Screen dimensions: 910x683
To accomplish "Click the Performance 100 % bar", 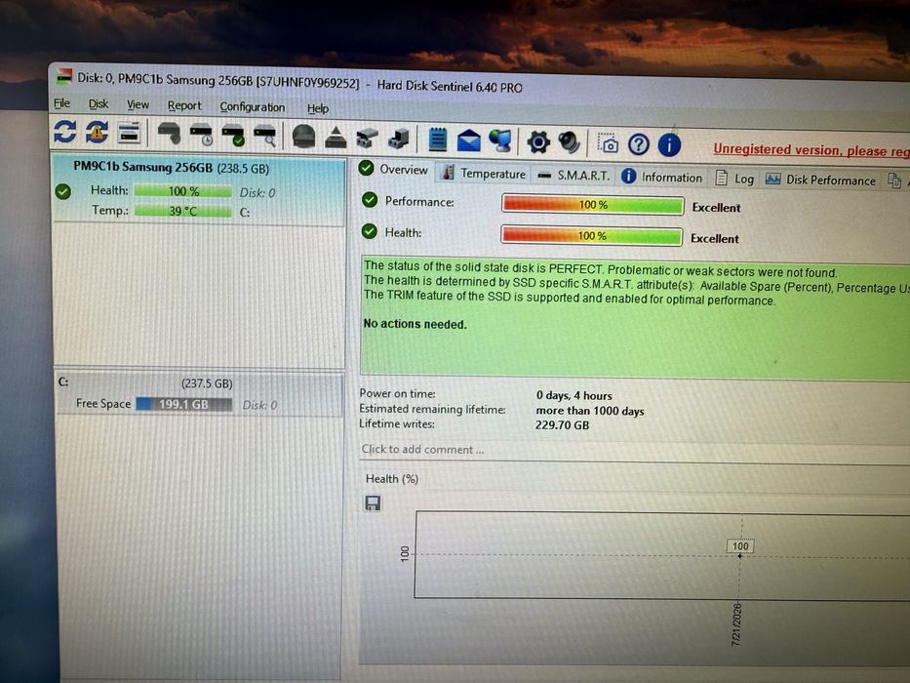I will [593, 205].
